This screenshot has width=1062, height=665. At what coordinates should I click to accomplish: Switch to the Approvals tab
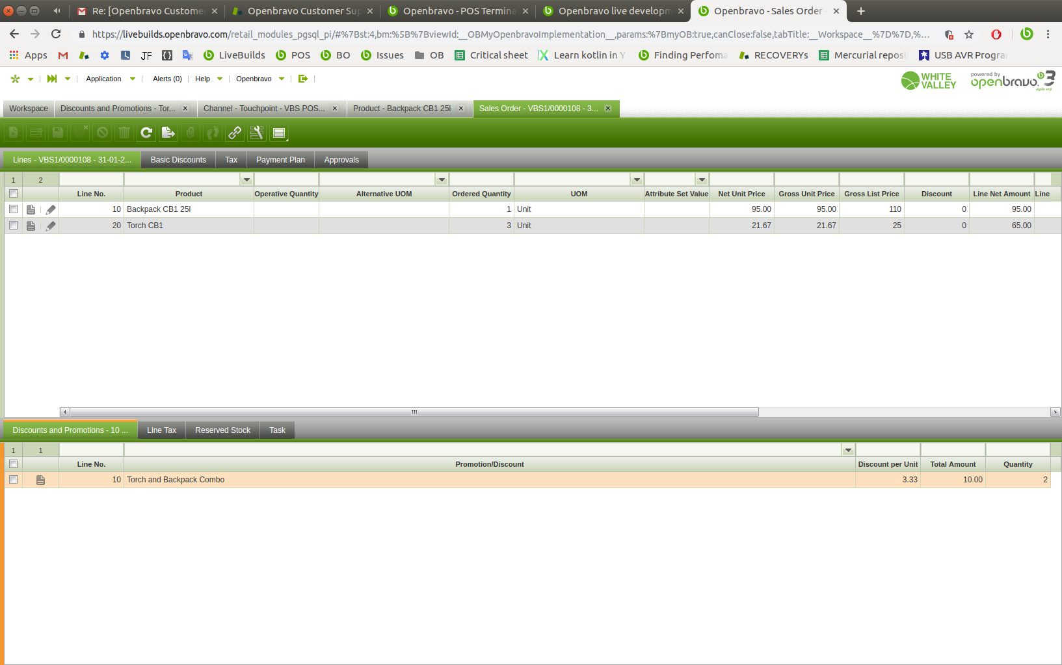[341, 160]
